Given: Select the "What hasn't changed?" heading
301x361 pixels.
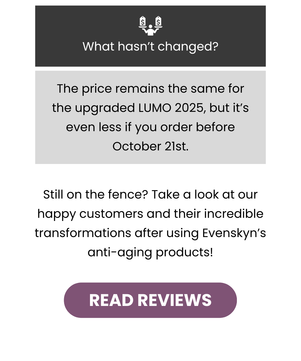Looking at the screenshot, I should click(x=150, y=47).
